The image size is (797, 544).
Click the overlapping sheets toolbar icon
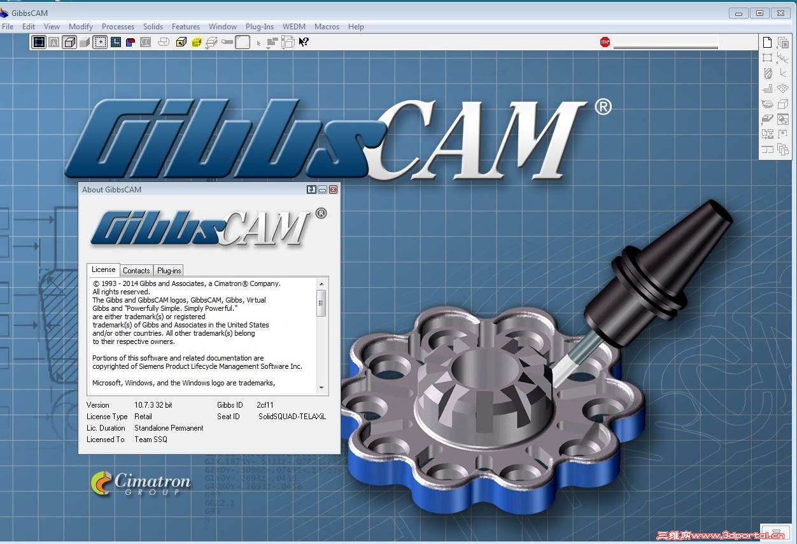click(164, 42)
